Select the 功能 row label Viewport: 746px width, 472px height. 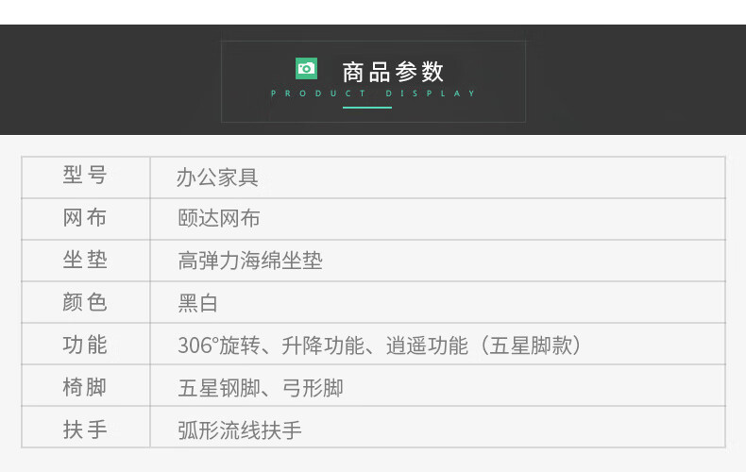85,346
